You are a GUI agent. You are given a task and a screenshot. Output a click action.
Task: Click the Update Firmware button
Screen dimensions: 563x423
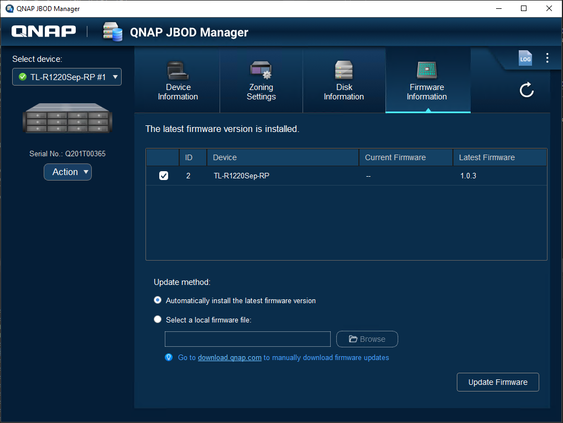[x=498, y=382]
